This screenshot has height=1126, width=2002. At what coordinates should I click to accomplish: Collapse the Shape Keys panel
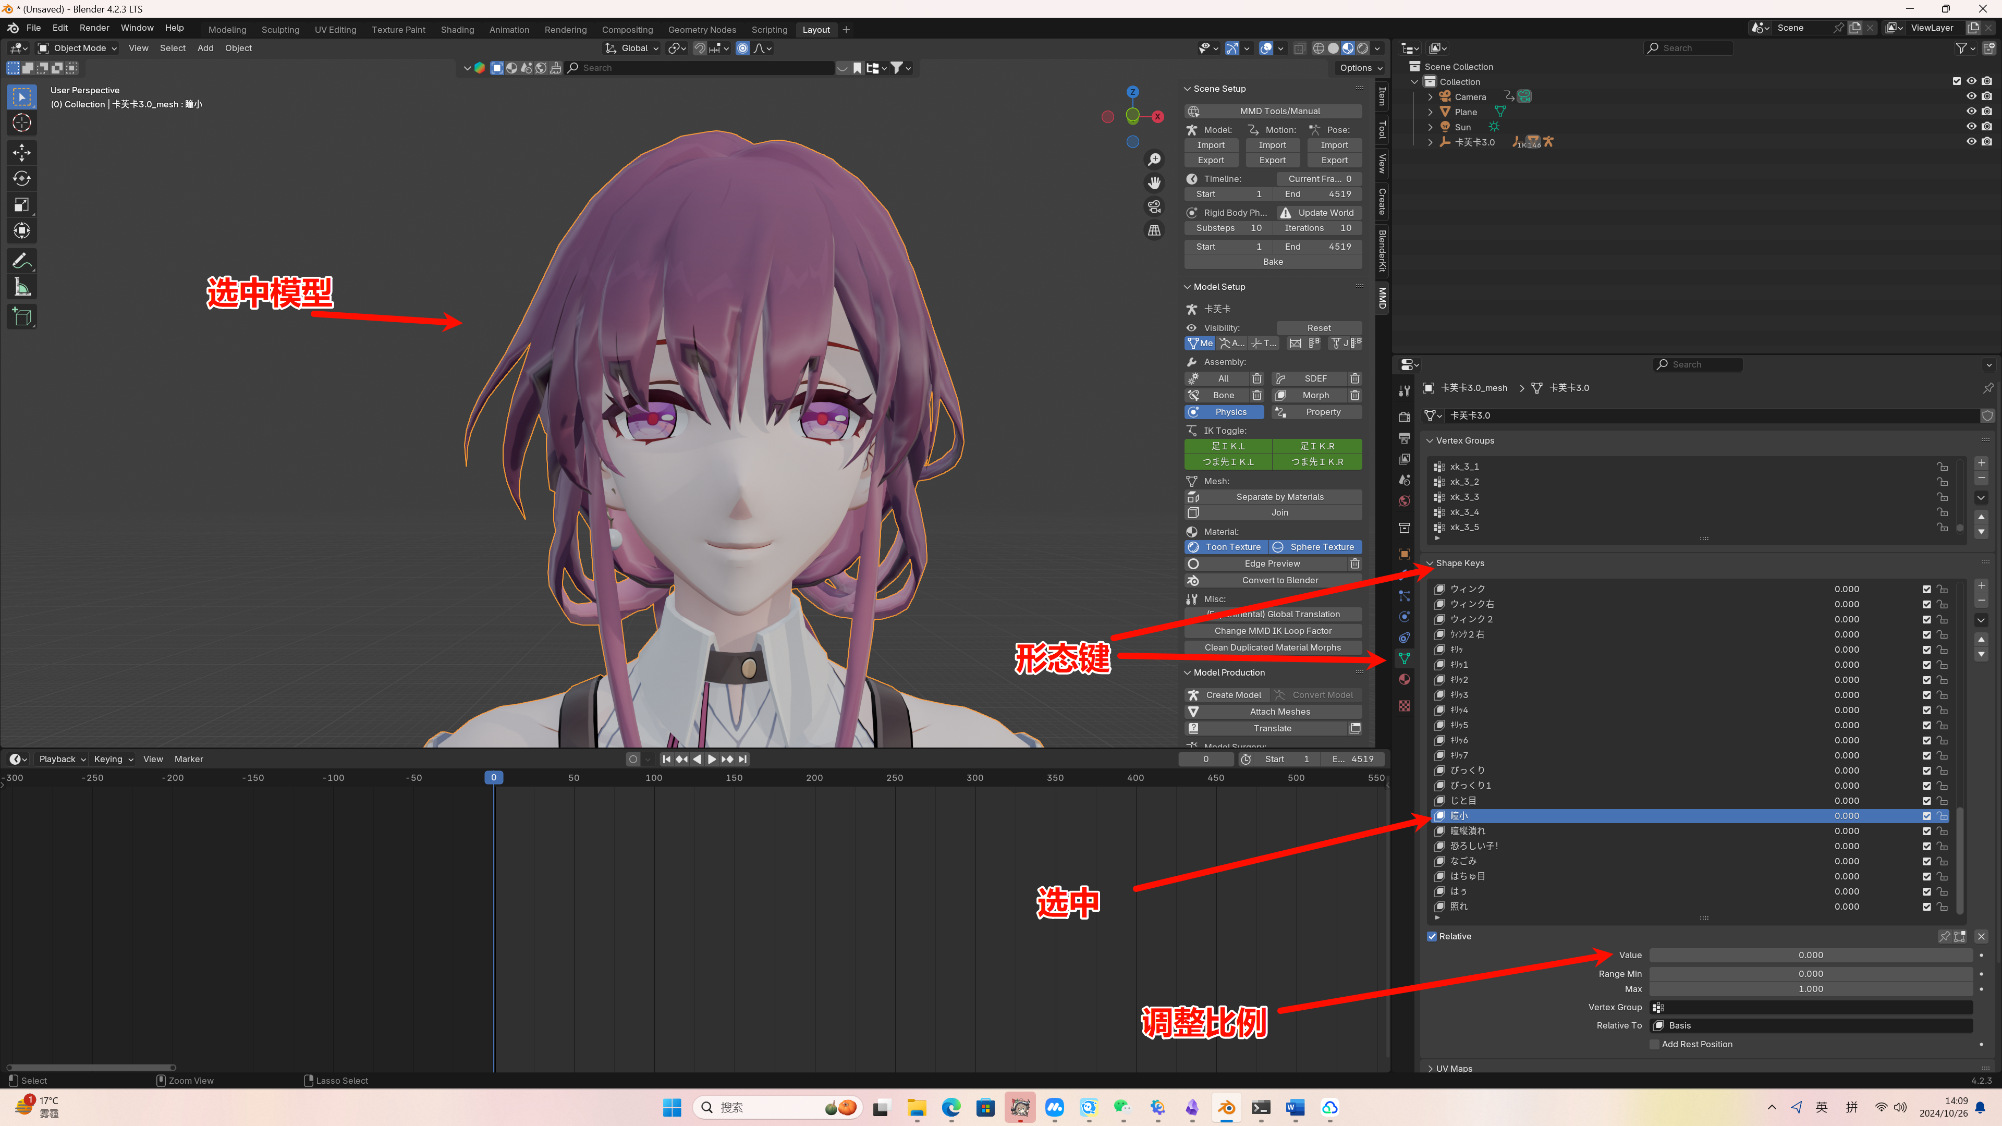point(1429,564)
